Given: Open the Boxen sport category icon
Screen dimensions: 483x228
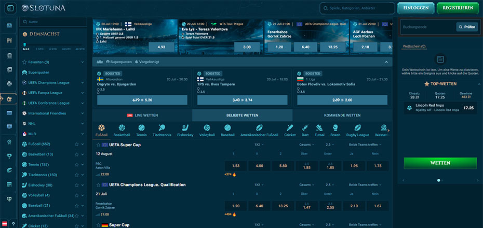Looking at the screenshot, I should tap(336, 127).
